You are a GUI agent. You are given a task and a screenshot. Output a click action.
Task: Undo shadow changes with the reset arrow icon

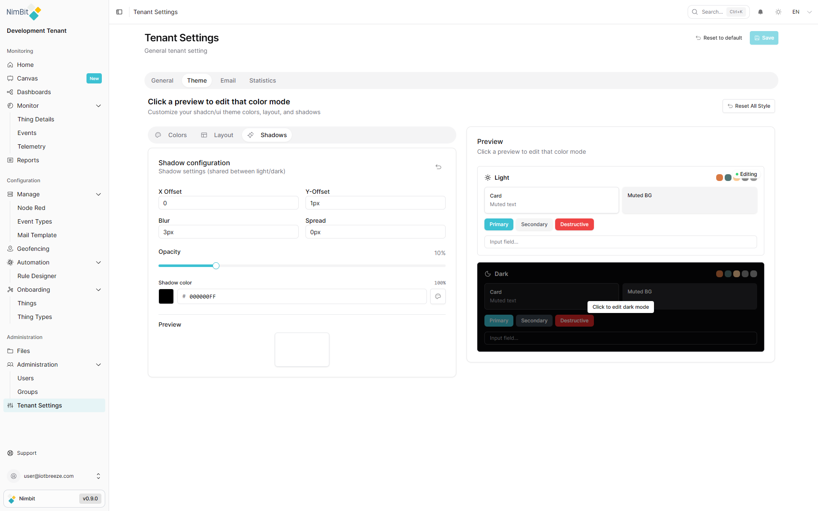coord(438,167)
